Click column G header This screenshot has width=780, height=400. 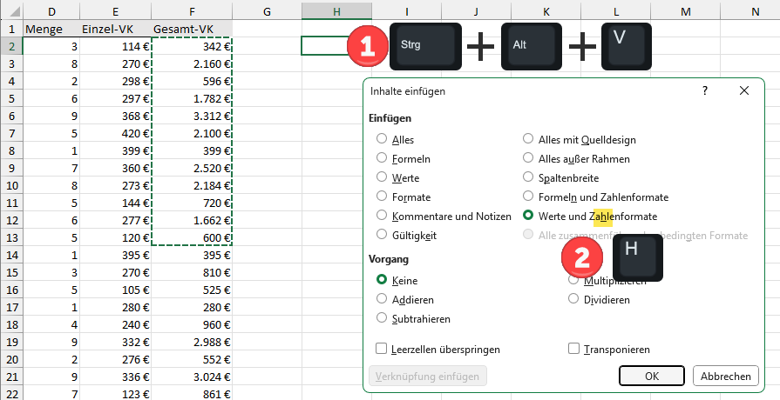pos(267,10)
